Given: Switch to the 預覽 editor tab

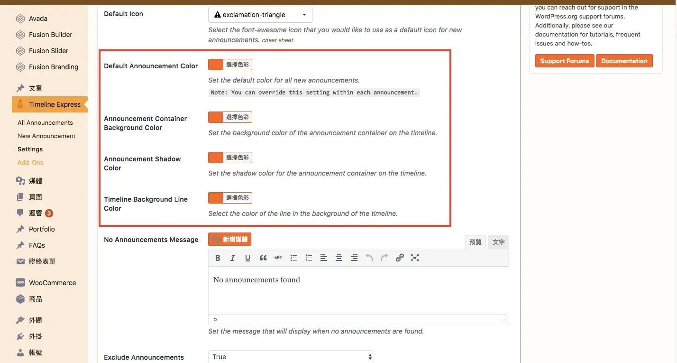Looking at the screenshot, I should pyautogui.click(x=475, y=242).
